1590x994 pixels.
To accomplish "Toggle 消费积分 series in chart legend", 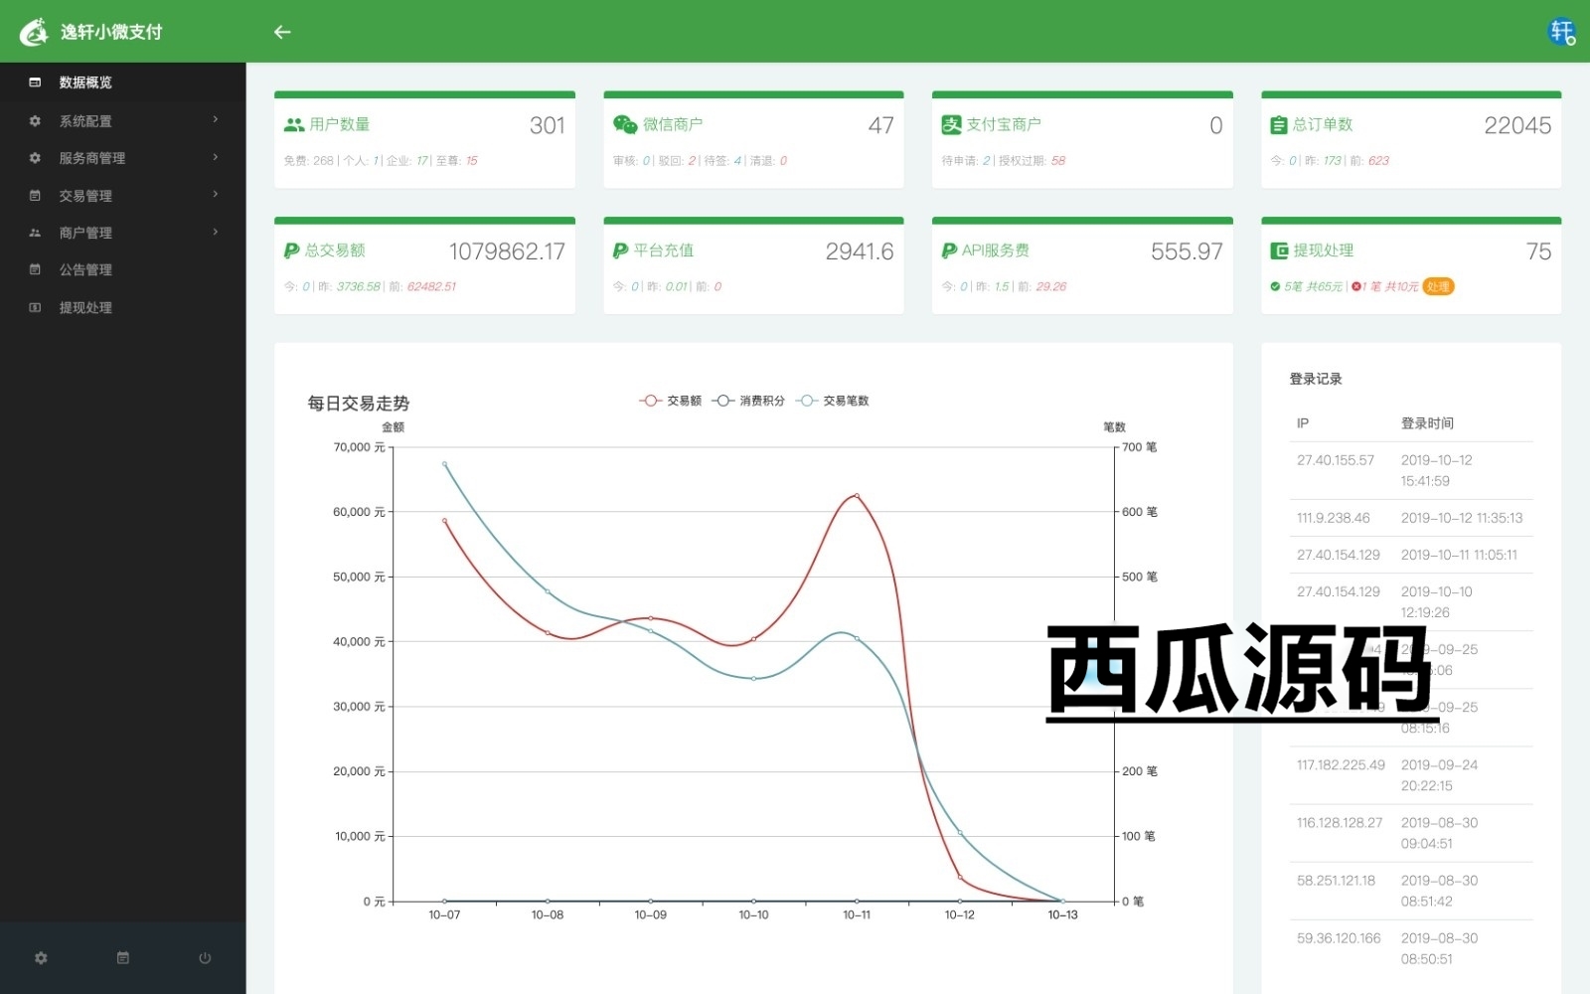I will (748, 401).
